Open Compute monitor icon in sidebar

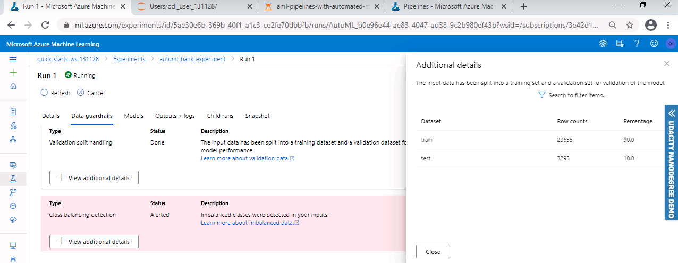coord(13,245)
